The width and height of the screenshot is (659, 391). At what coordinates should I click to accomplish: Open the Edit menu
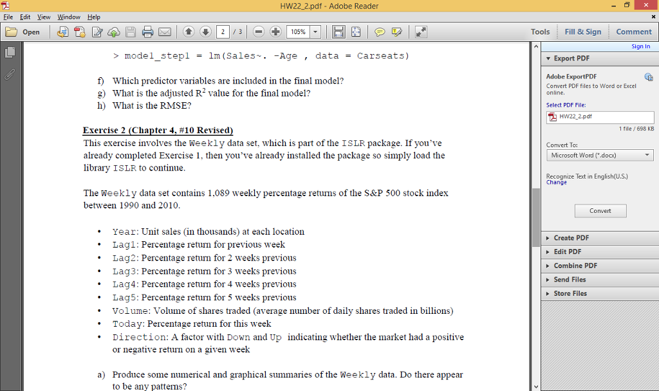pos(24,17)
